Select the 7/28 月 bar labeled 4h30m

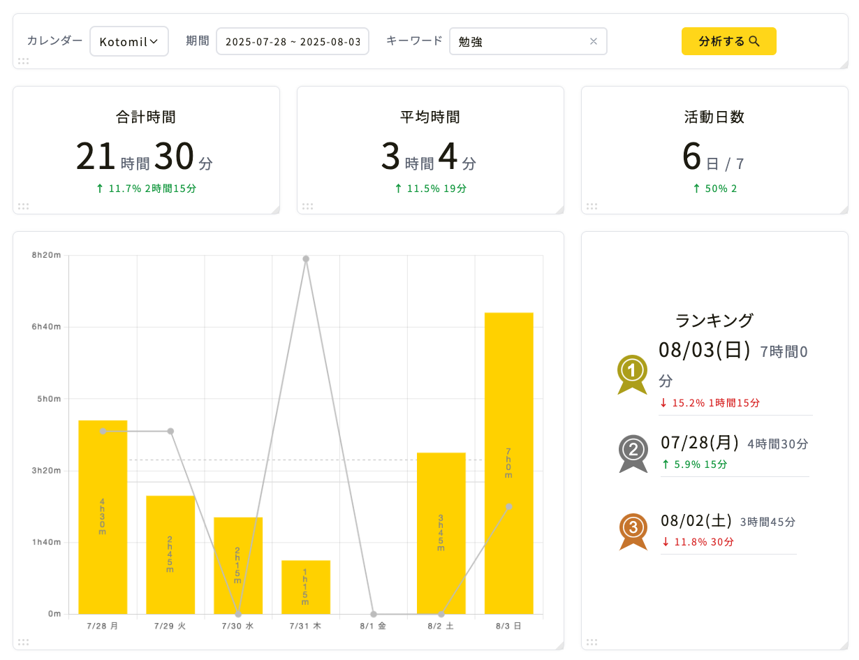coord(103,517)
